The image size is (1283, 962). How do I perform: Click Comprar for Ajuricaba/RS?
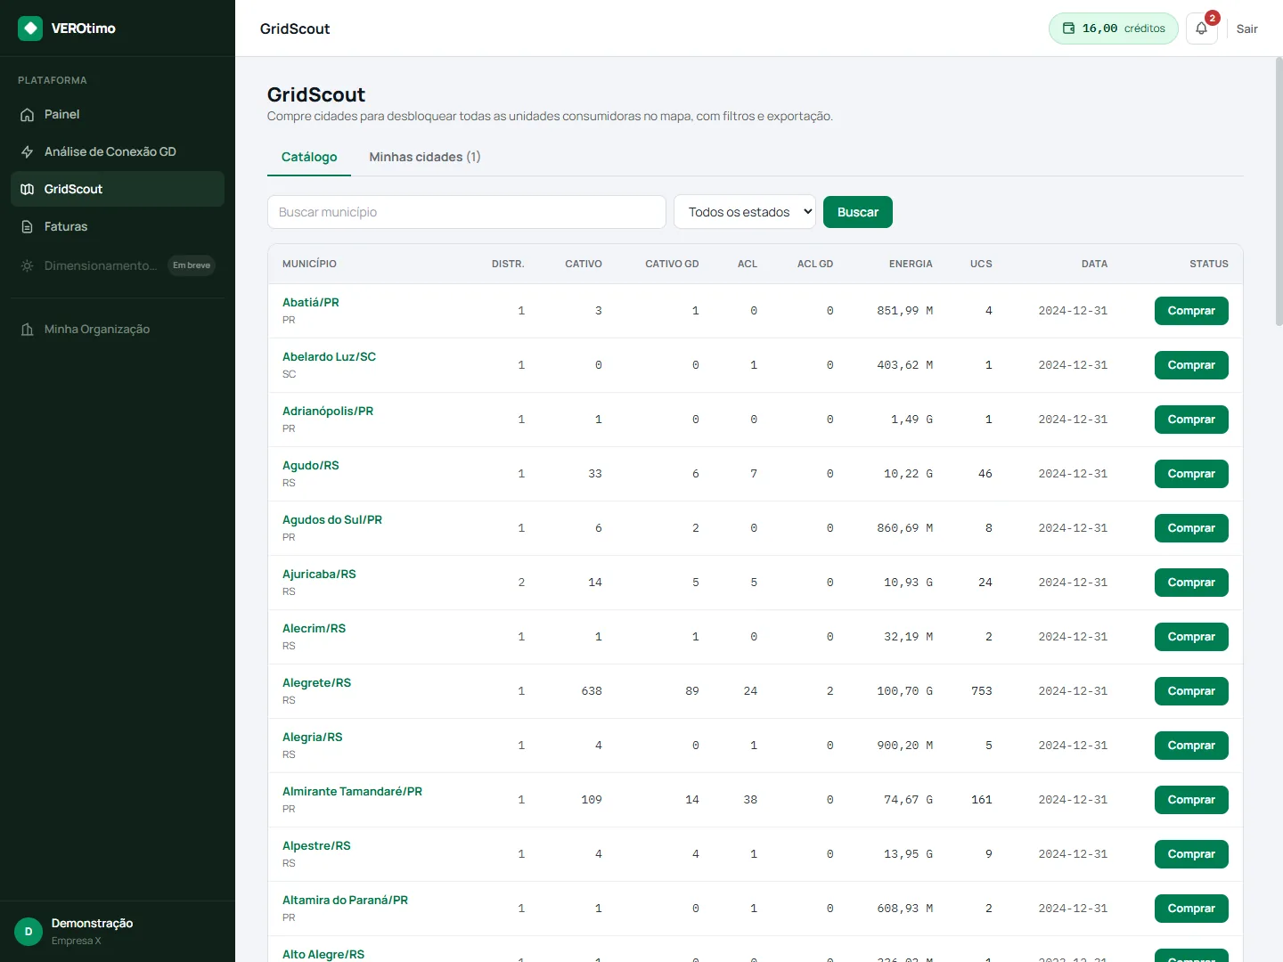[1191, 583]
